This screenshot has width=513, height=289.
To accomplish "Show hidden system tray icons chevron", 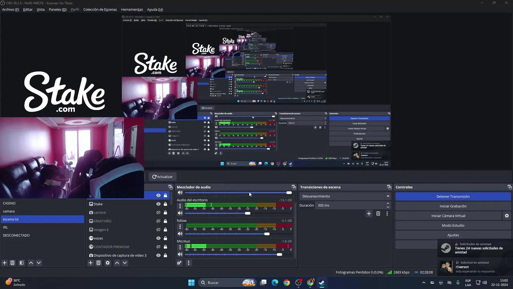I will pos(424,283).
